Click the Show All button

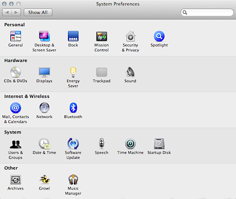point(38,13)
